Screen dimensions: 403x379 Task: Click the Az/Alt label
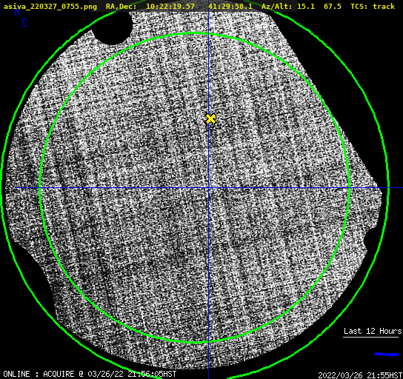276,6
